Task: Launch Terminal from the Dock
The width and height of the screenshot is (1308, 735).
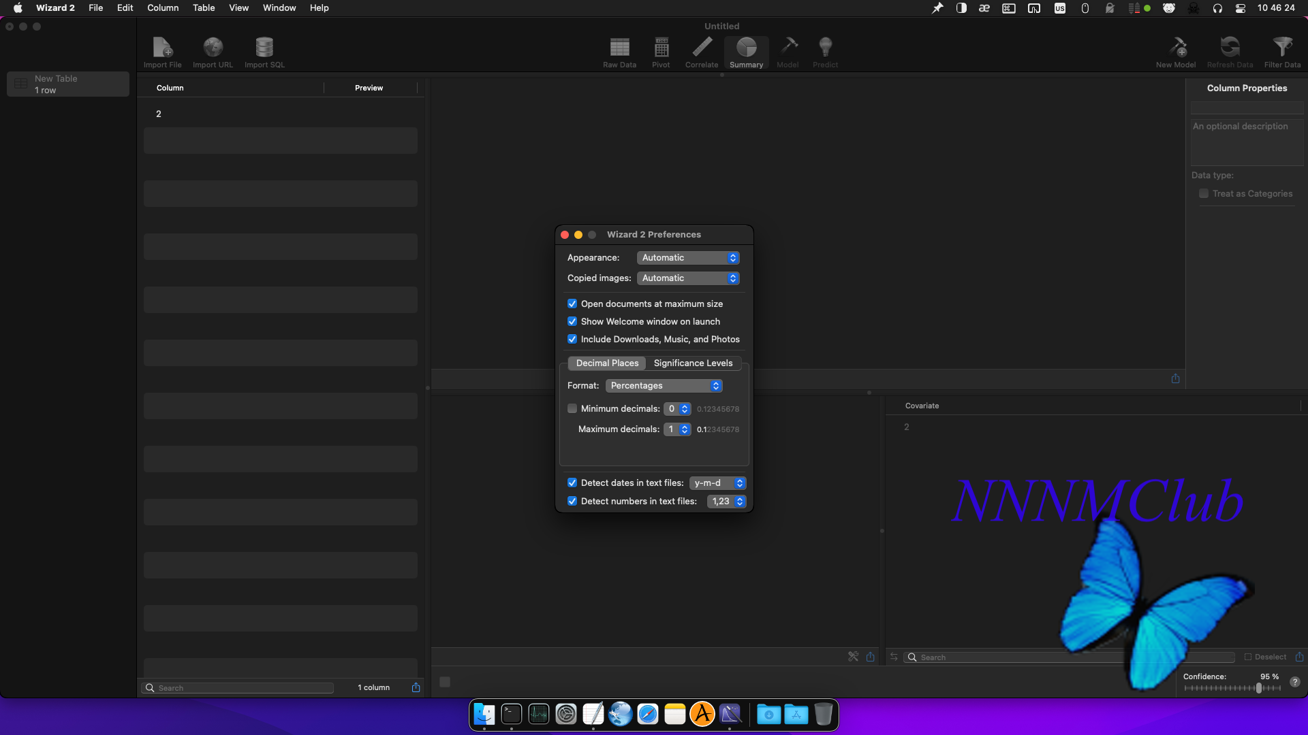Action: click(512, 714)
